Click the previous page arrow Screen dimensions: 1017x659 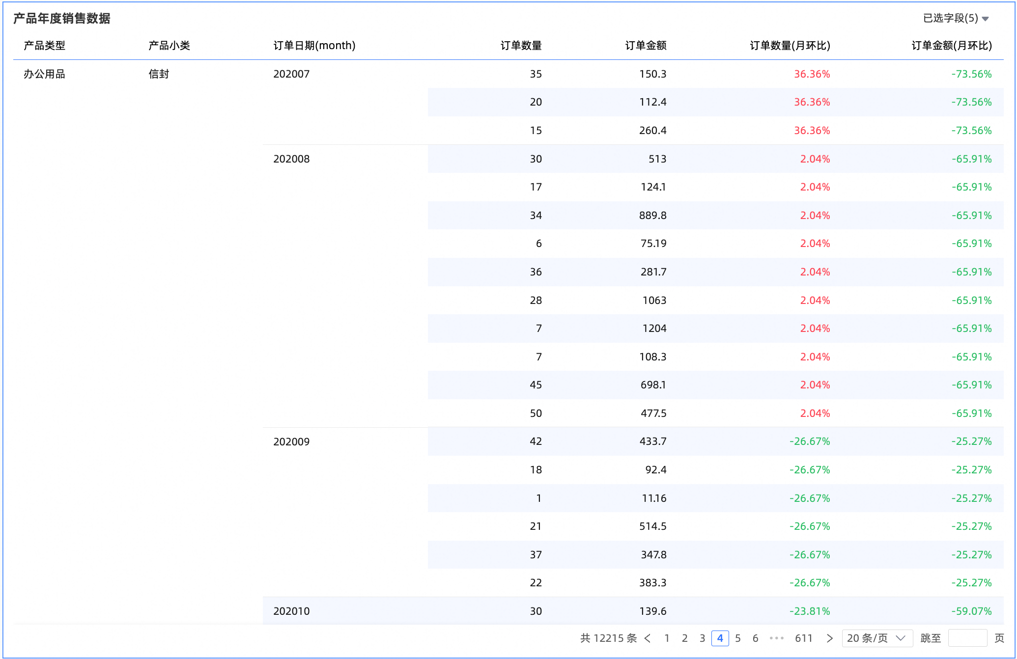[648, 638]
